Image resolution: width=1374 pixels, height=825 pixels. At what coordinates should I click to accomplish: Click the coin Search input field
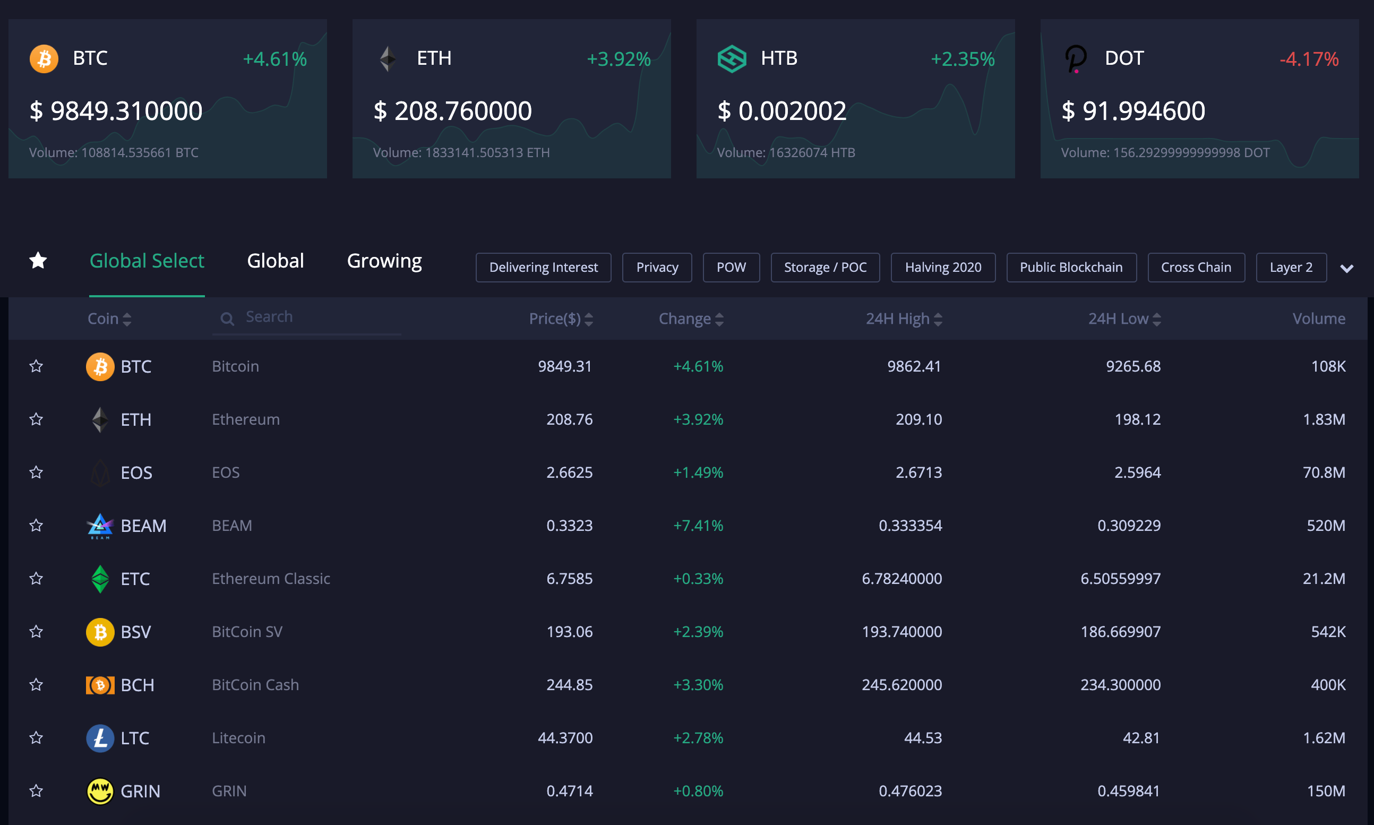pyautogui.click(x=307, y=318)
